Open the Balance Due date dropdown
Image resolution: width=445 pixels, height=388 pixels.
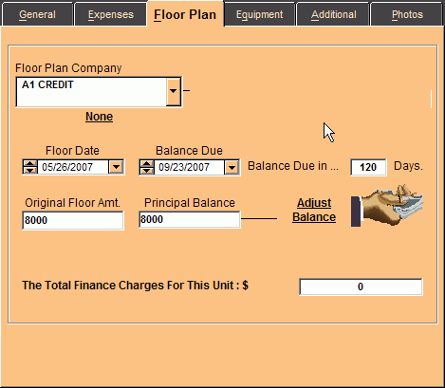(232, 167)
